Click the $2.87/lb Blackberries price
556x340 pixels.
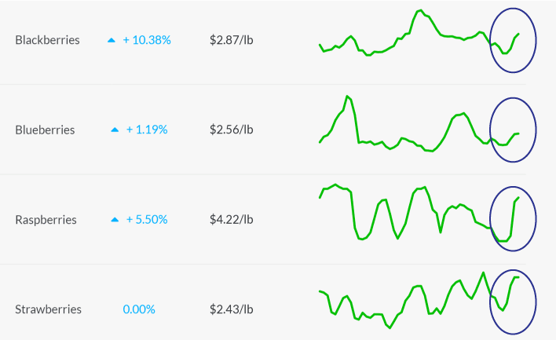pyautogui.click(x=232, y=40)
